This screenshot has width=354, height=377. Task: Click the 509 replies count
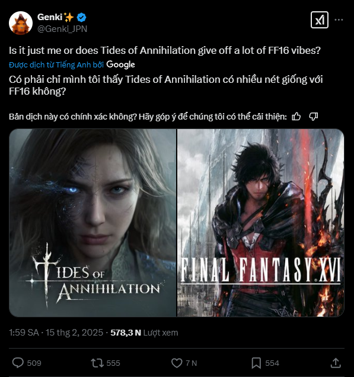(x=34, y=363)
